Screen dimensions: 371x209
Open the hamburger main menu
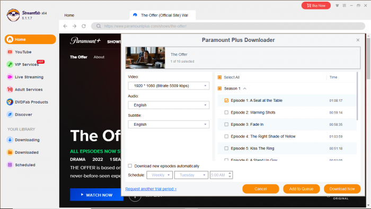344,5
